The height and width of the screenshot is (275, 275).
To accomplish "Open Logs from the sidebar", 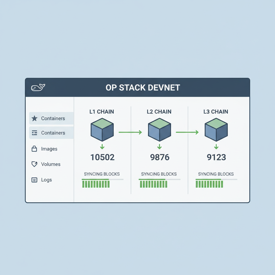I will [x=46, y=180].
